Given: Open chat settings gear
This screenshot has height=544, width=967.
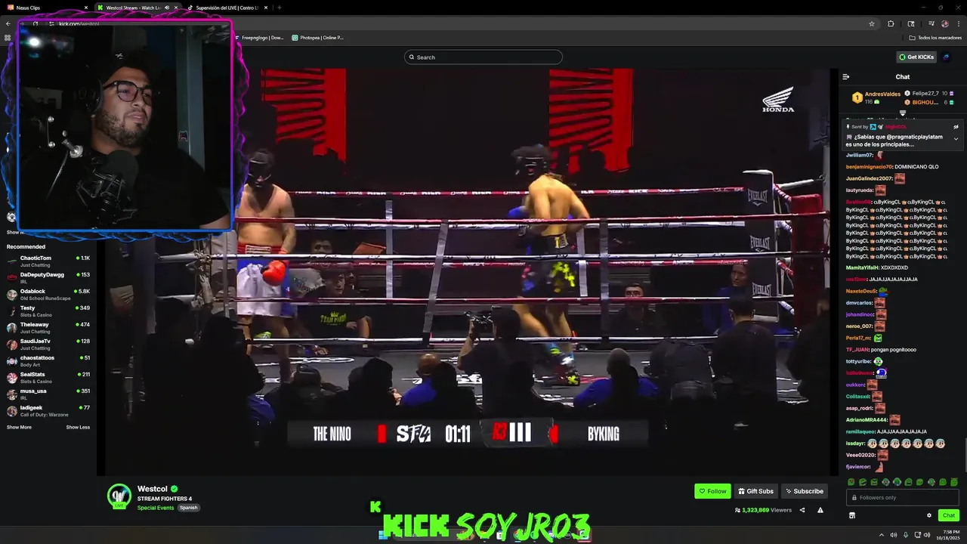Looking at the screenshot, I should (929, 515).
